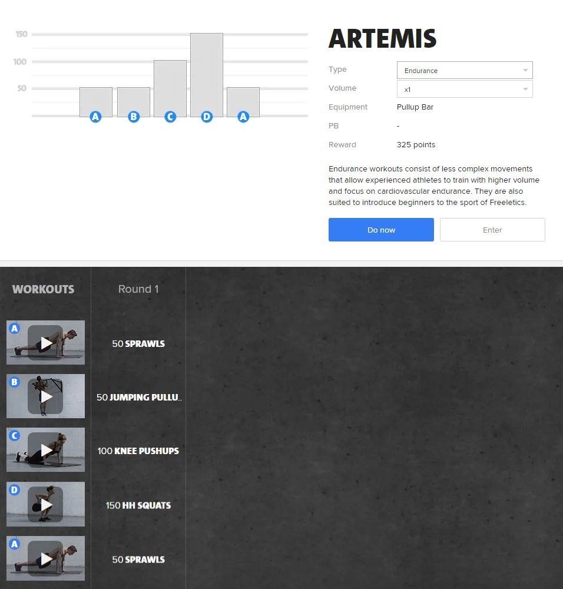Play the last Sprawls video at bottom
This screenshot has height=589, width=563.
[45, 558]
